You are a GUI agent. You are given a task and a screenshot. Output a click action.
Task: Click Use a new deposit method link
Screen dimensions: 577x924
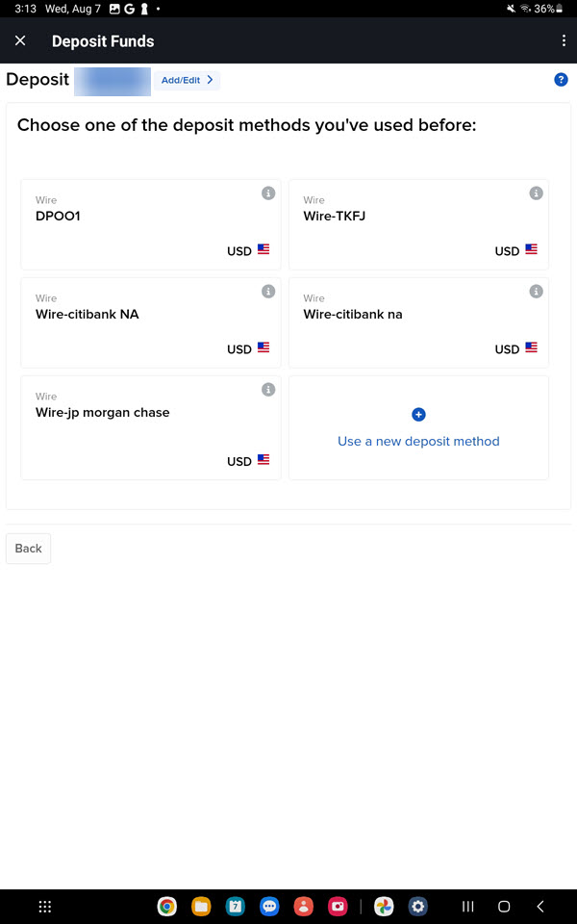pyautogui.click(x=418, y=442)
